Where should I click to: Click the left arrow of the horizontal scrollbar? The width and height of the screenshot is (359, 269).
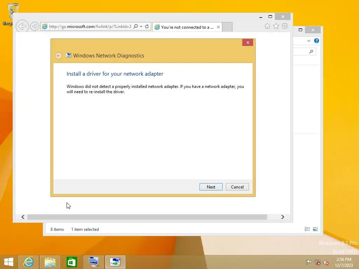(23, 217)
